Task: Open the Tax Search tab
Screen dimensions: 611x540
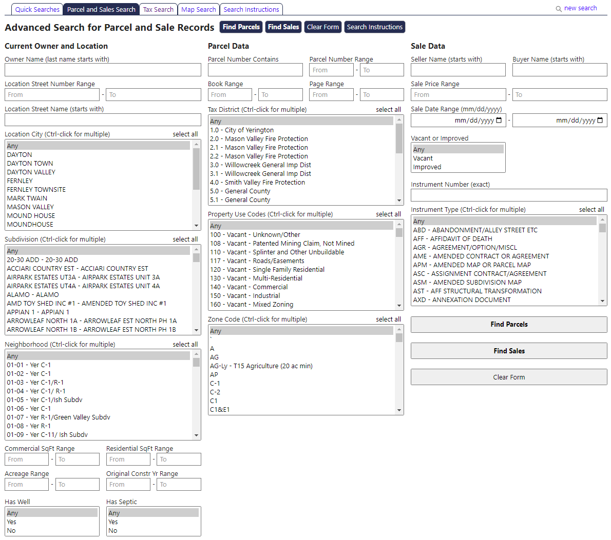Action: click(x=158, y=9)
